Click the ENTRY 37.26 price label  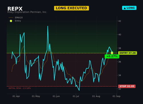coord(128,53)
